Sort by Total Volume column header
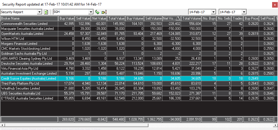This screenshot has height=130, width=278. (x=191, y=18)
